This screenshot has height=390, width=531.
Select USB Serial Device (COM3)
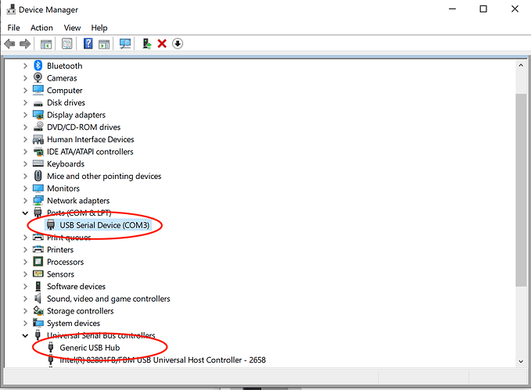click(104, 225)
